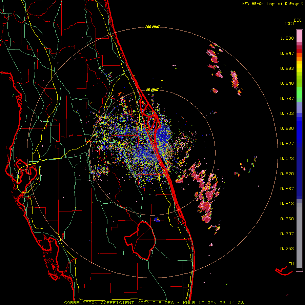Click the small blue echo just above the lake
This screenshot has width=305, height=305.
tap(157, 220)
